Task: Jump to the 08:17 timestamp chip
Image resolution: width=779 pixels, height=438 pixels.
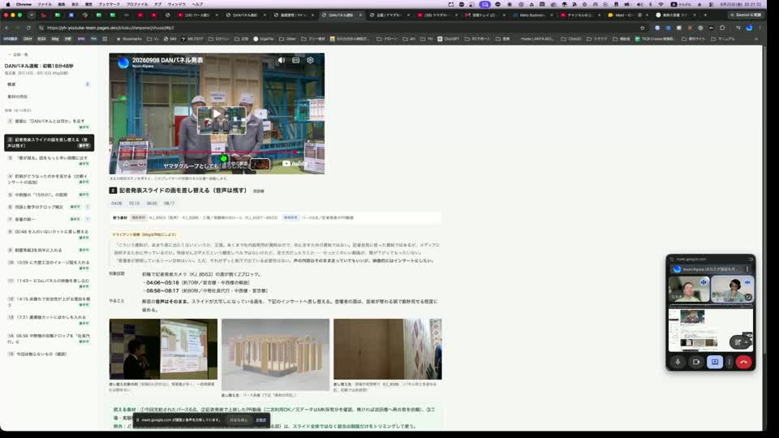Action: click(x=169, y=203)
